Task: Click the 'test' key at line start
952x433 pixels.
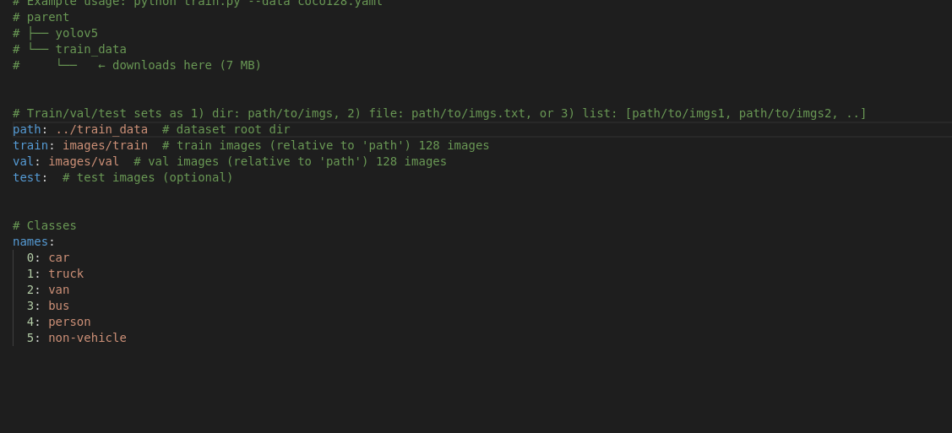Action: click(26, 177)
